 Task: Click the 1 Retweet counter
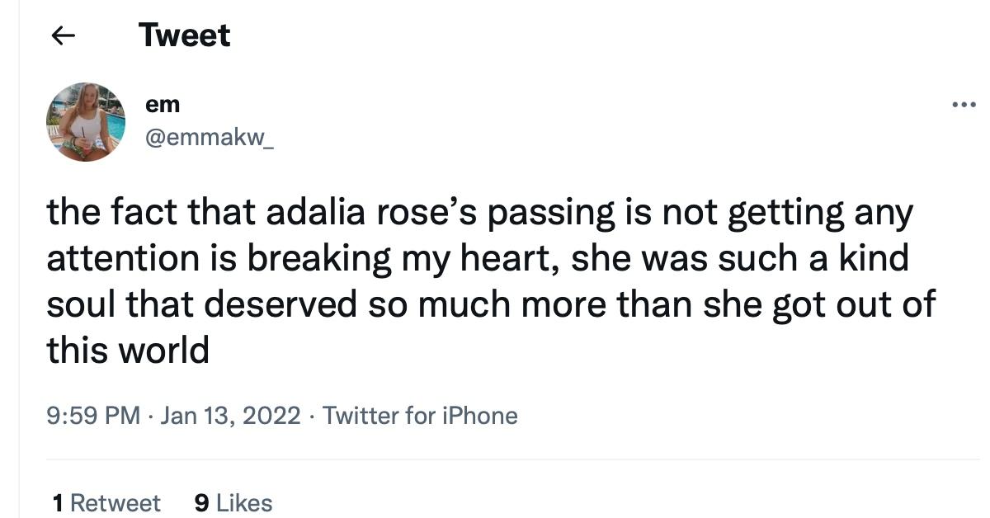coord(105,502)
